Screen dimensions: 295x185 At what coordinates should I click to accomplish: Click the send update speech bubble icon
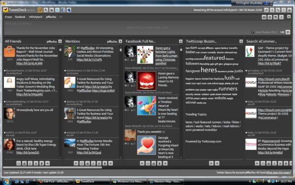tap(288, 32)
